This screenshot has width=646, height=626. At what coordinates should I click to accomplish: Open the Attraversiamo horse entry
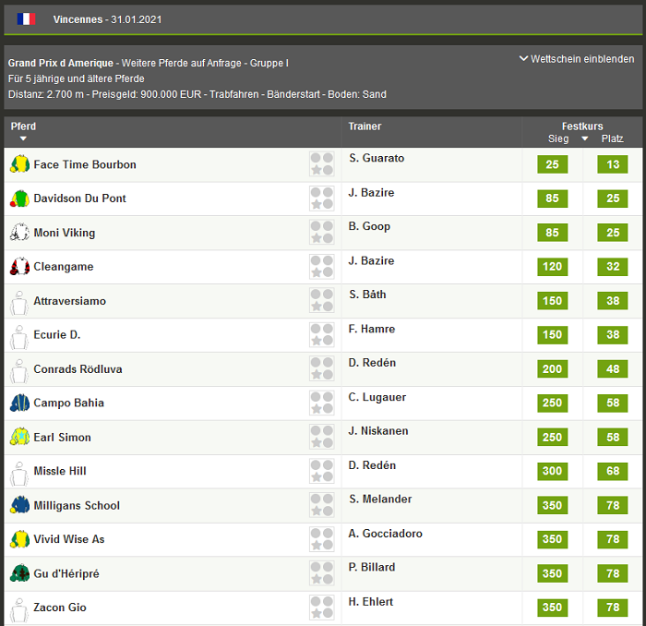click(x=69, y=301)
